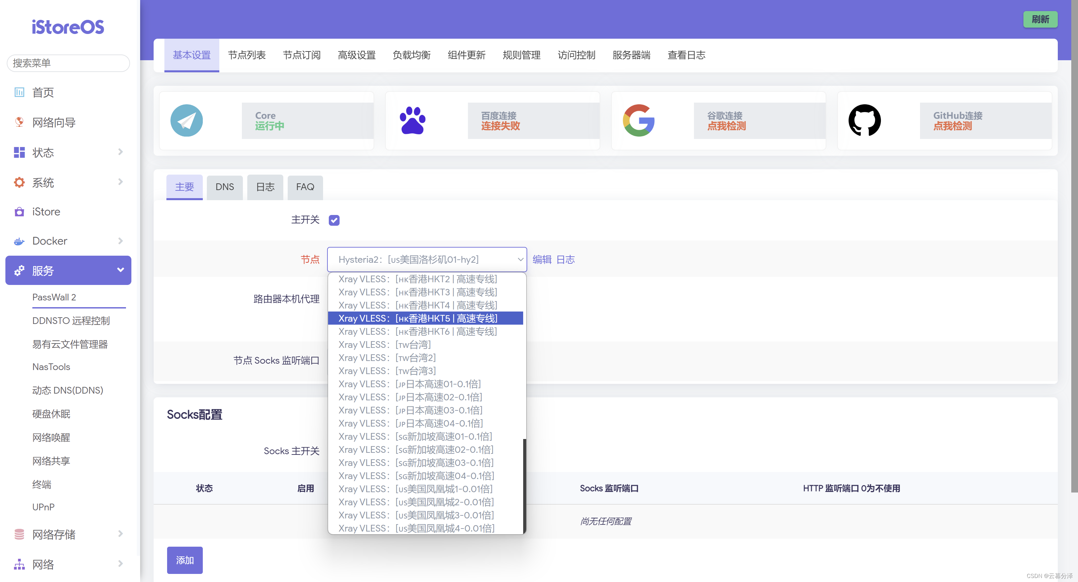Viewport: 1078px width, 582px height.
Task: Collapse the 服务 sidebar menu
Action: [x=121, y=270]
